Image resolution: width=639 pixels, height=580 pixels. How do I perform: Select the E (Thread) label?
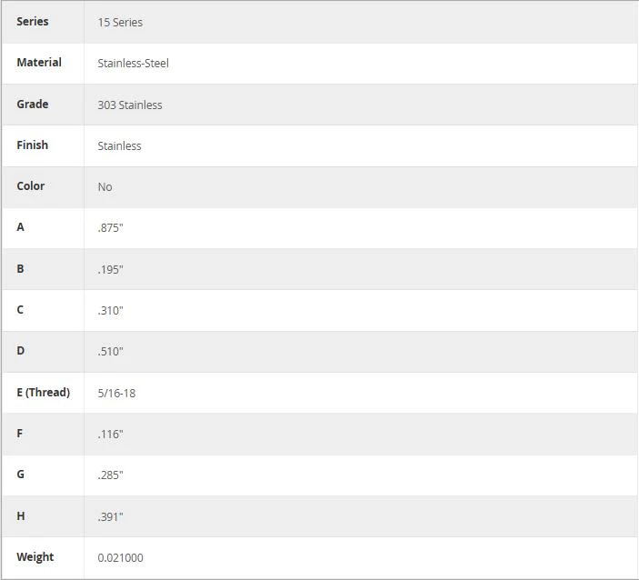coord(44,393)
